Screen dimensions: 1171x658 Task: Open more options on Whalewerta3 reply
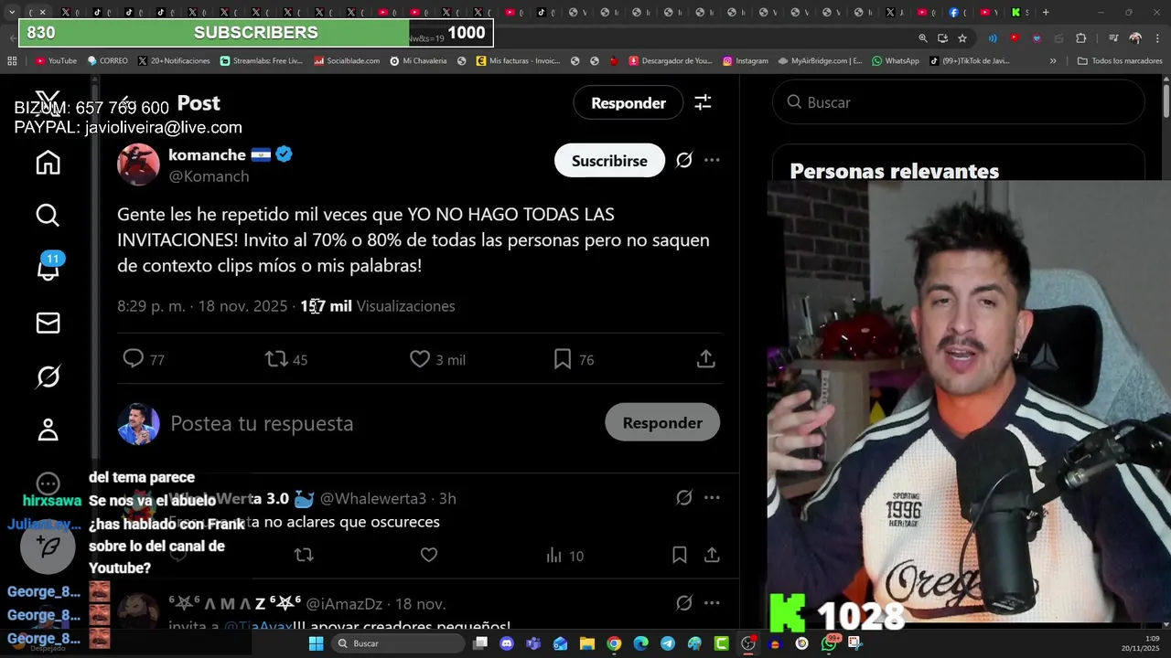pyautogui.click(x=712, y=498)
